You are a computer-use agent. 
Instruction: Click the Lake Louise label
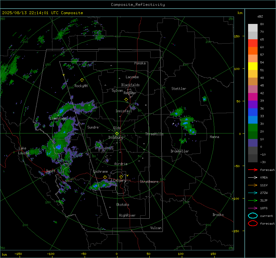coord(24,151)
